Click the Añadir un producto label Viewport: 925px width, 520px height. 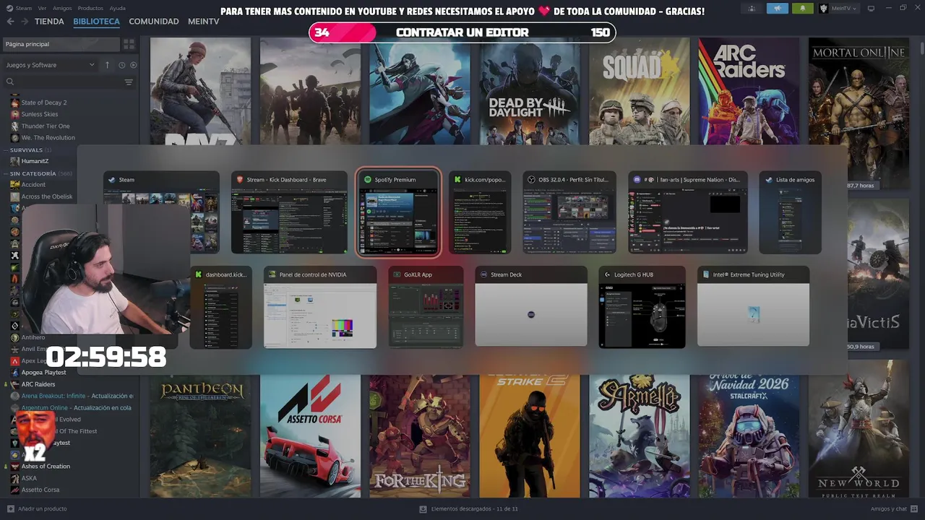tap(42, 508)
